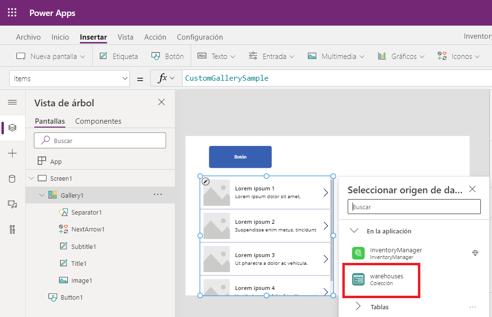Open the Configuración tab

(x=200, y=37)
